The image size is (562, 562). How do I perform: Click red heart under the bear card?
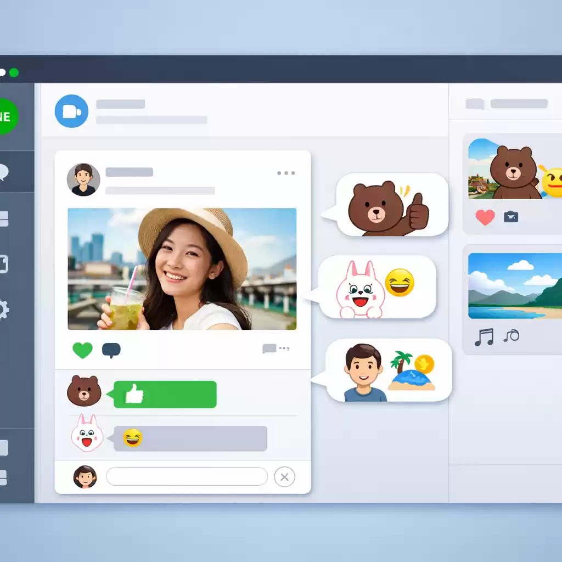(x=485, y=217)
